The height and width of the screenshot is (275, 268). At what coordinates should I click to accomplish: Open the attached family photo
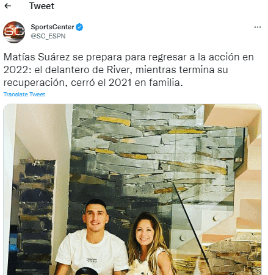(x=132, y=190)
